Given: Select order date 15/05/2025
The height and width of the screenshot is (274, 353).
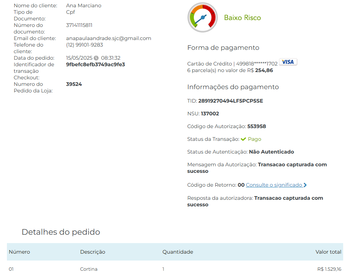Looking at the screenshot, I should (x=79, y=58).
